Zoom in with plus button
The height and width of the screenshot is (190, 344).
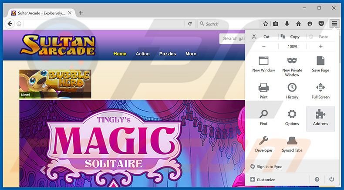click(321, 46)
